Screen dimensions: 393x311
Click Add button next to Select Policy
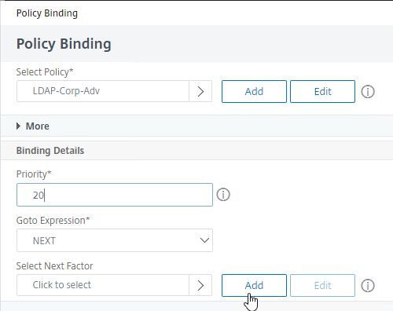tap(254, 91)
